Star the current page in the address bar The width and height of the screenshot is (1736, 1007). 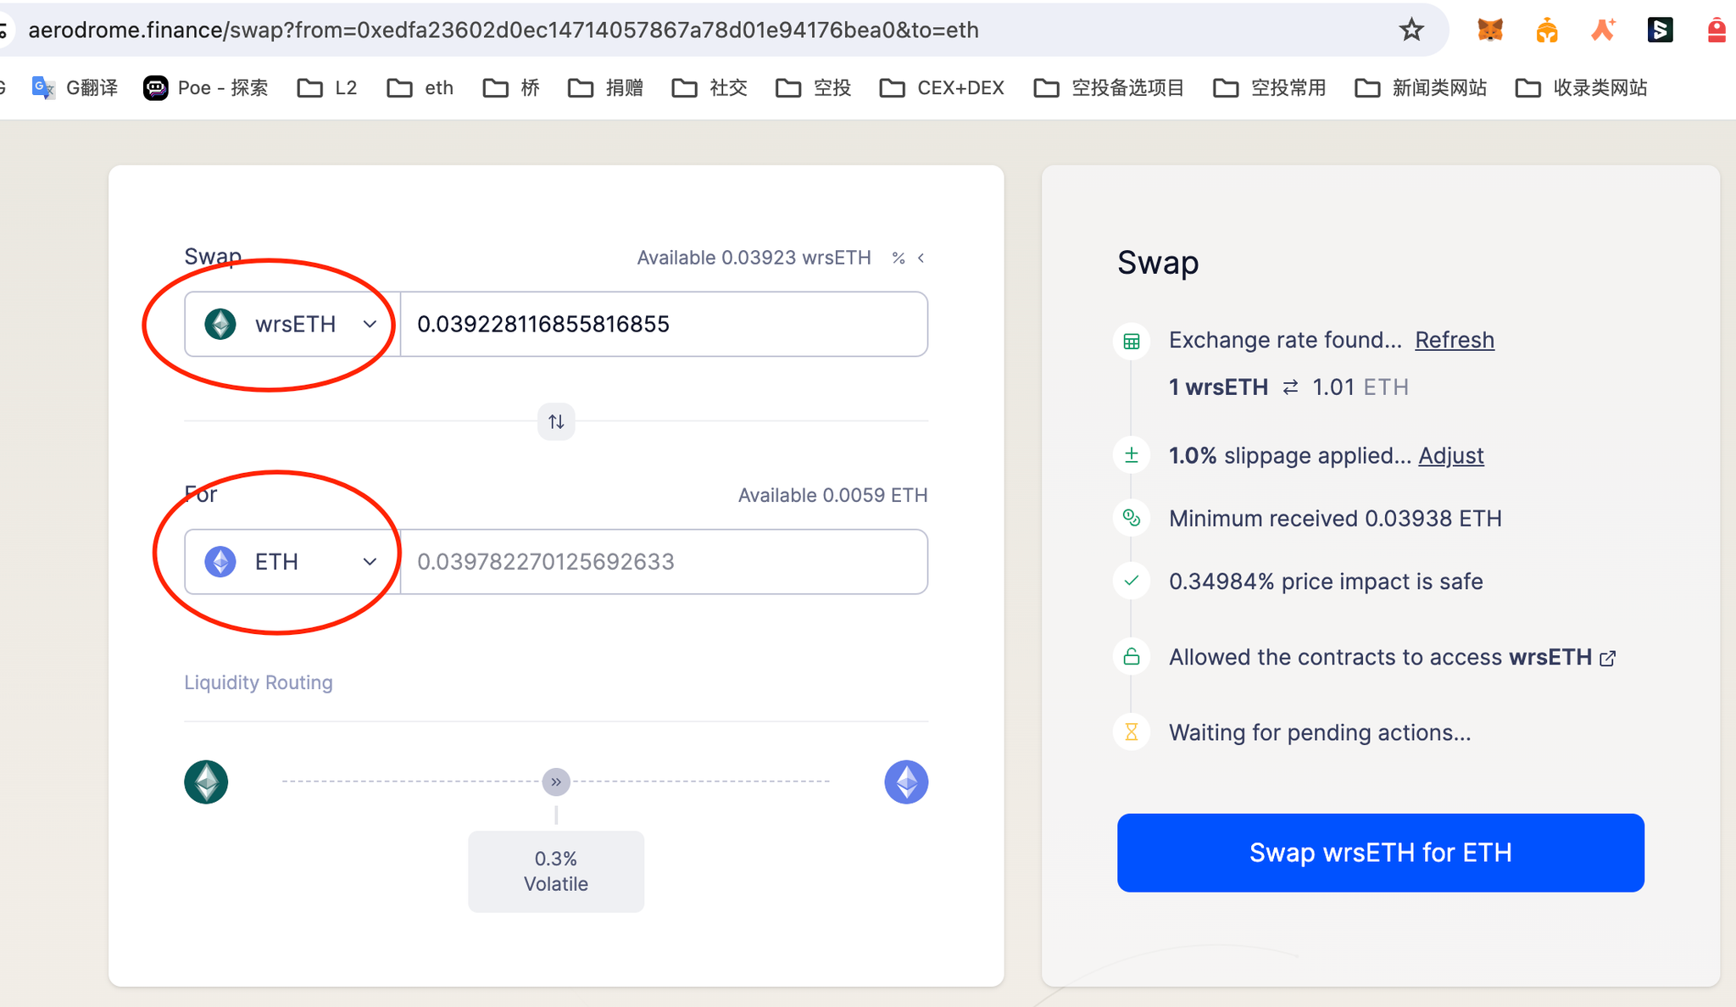(1410, 30)
